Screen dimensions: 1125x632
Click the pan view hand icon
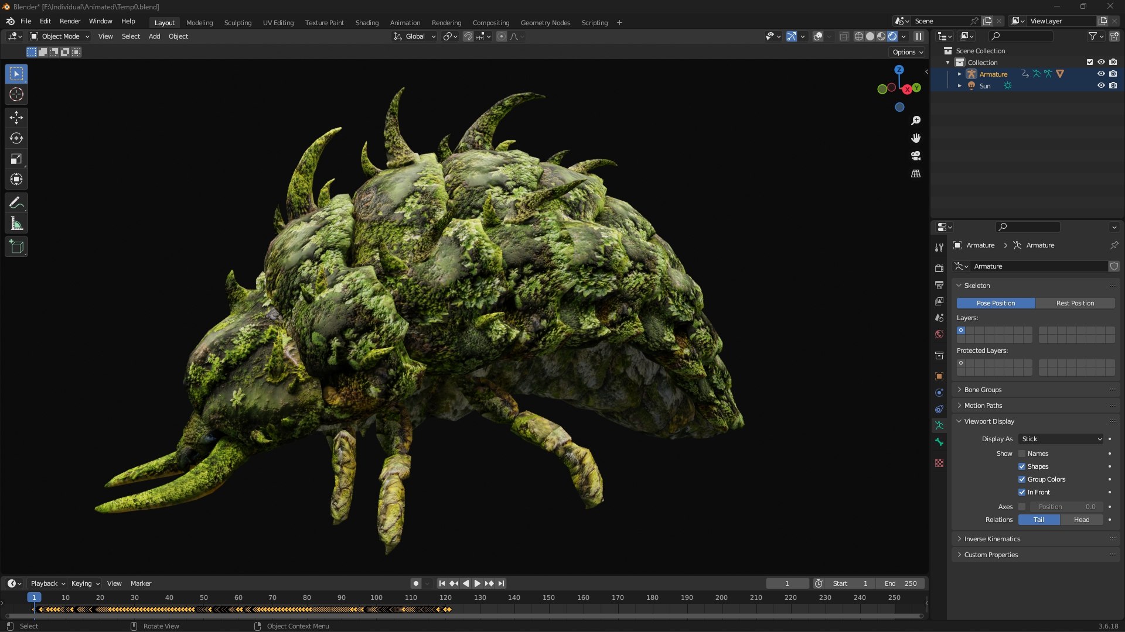tap(916, 138)
